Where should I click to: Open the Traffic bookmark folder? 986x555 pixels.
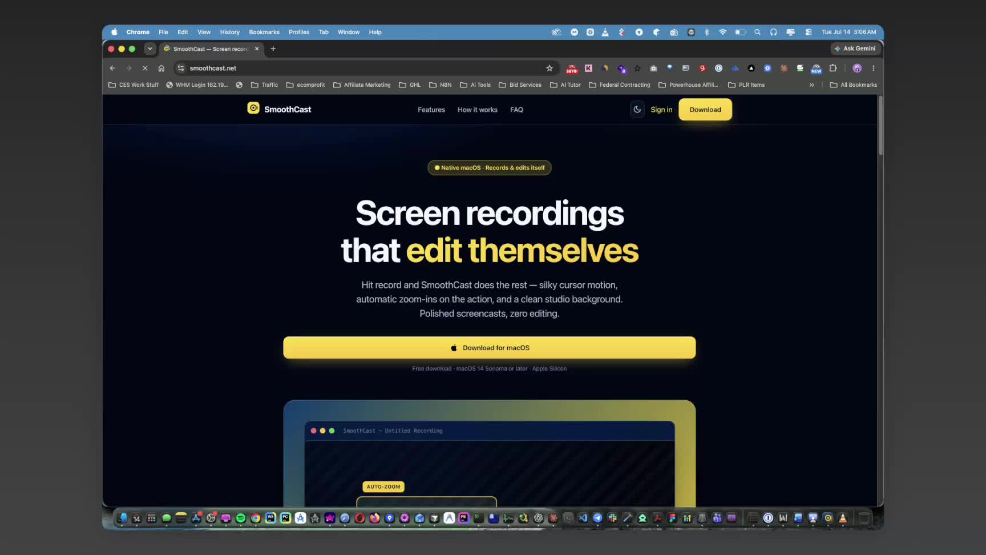(264, 85)
